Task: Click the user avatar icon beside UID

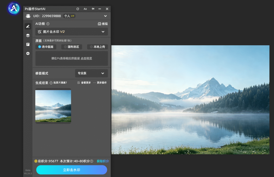Action: tap(28, 16)
